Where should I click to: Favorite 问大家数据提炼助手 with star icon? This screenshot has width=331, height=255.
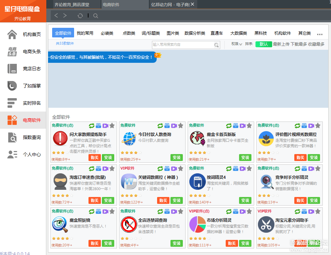[112, 126]
